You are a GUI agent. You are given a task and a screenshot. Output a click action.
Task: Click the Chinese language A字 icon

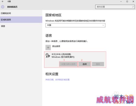pos(48,56)
